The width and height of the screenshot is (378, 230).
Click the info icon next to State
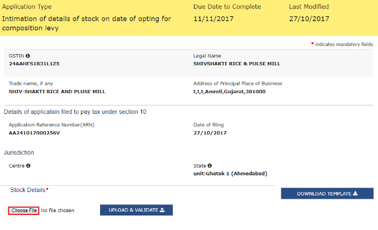pos(210,166)
